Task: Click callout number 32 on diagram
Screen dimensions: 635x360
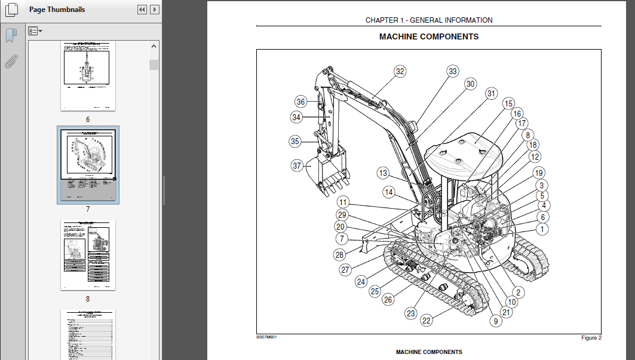Action: pyautogui.click(x=400, y=71)
